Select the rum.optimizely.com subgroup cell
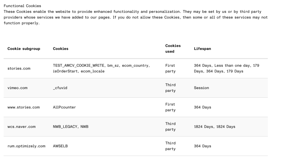This screenshot has height=166, width=281. (x=26, y=146)
